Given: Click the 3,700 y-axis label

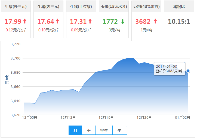Looking at the screenshot, I should [16, 58].
